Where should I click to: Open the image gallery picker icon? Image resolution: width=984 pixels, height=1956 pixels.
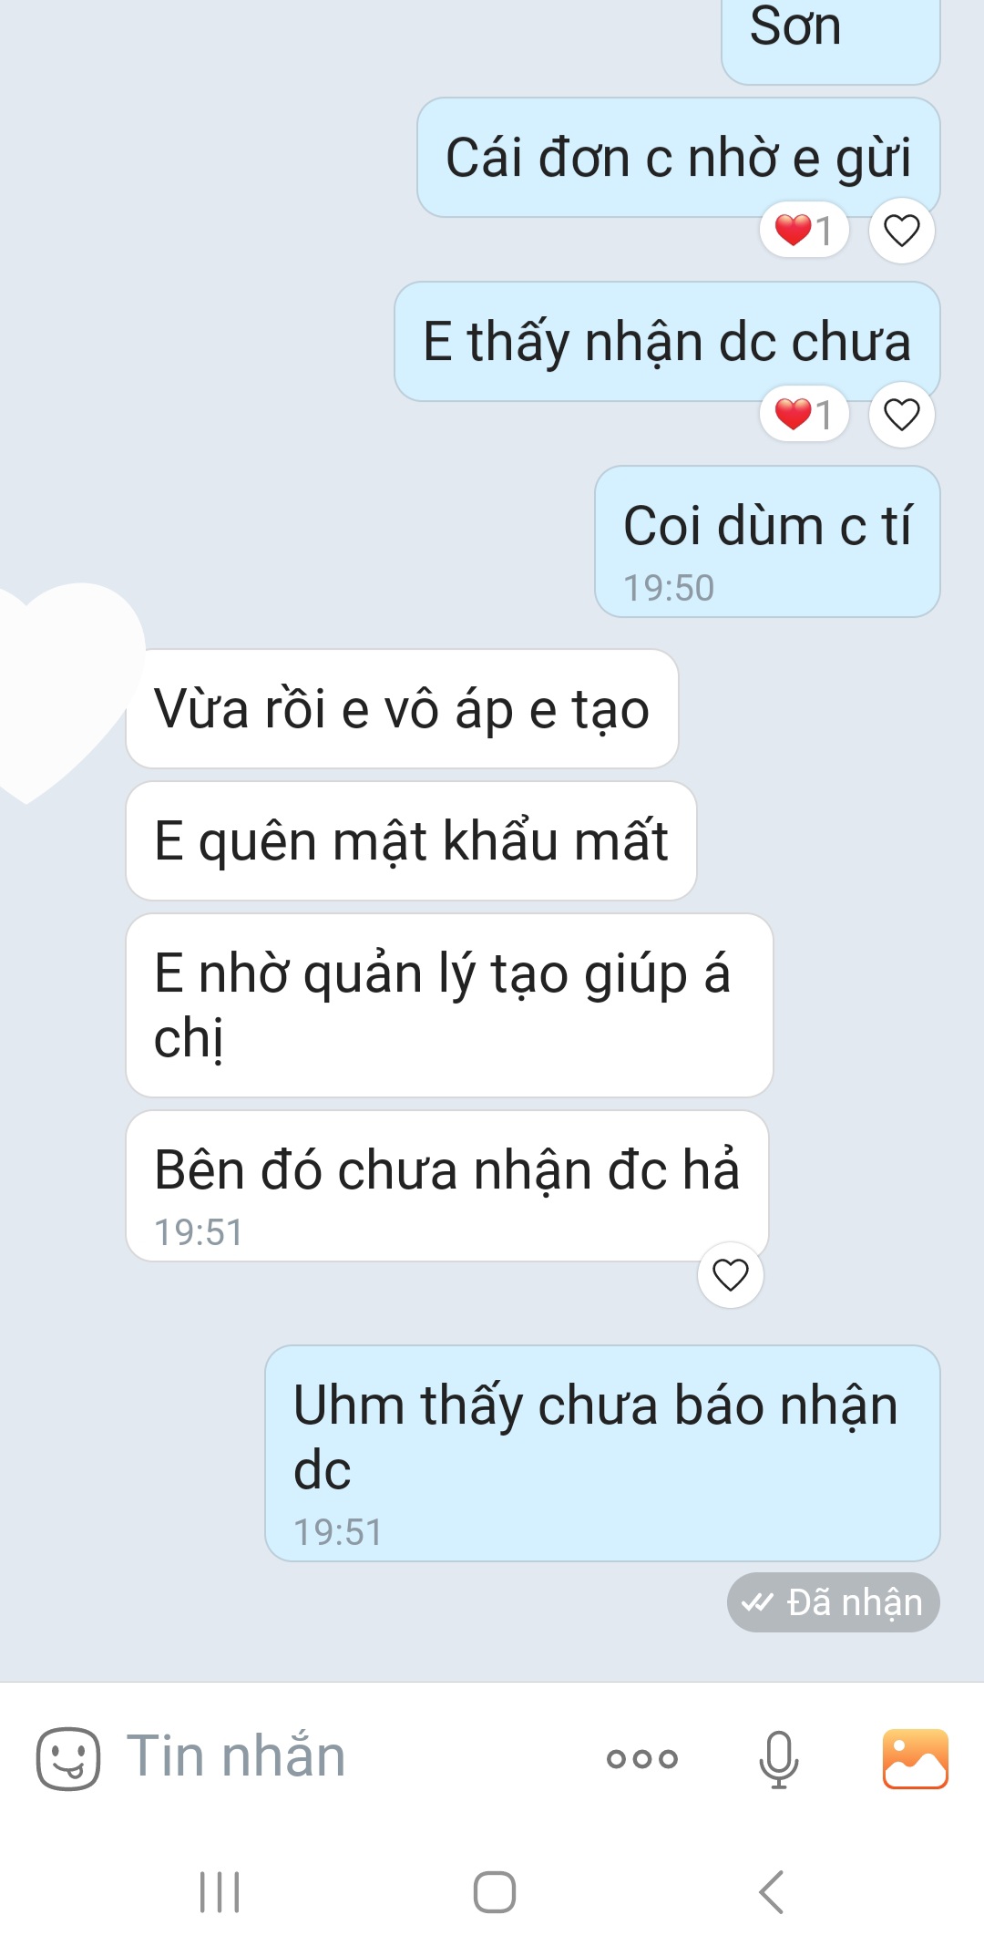pos(916,1758)
